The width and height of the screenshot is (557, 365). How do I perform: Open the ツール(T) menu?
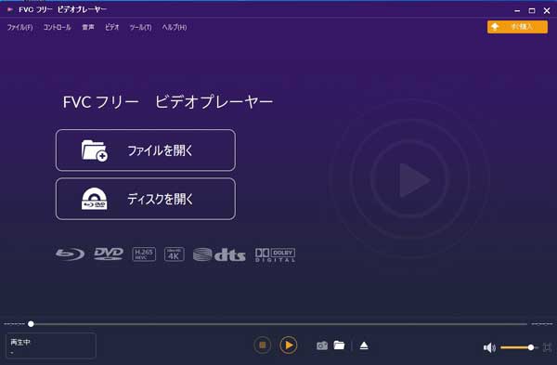141,27
